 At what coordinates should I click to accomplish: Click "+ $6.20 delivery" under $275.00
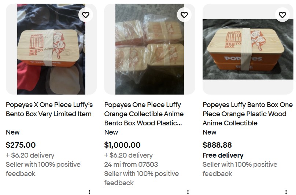click(30, 155)
